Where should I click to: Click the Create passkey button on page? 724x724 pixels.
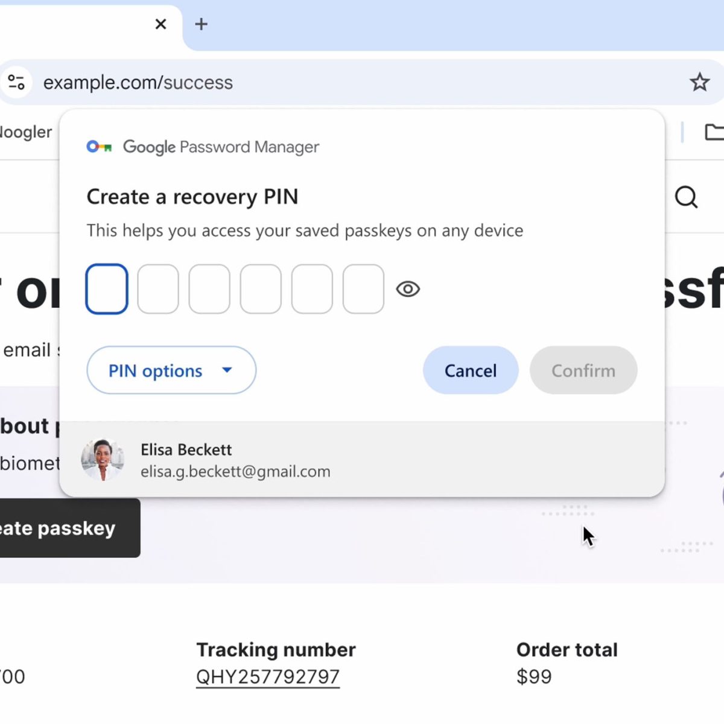pyautogui.click(x=66, y=528)
